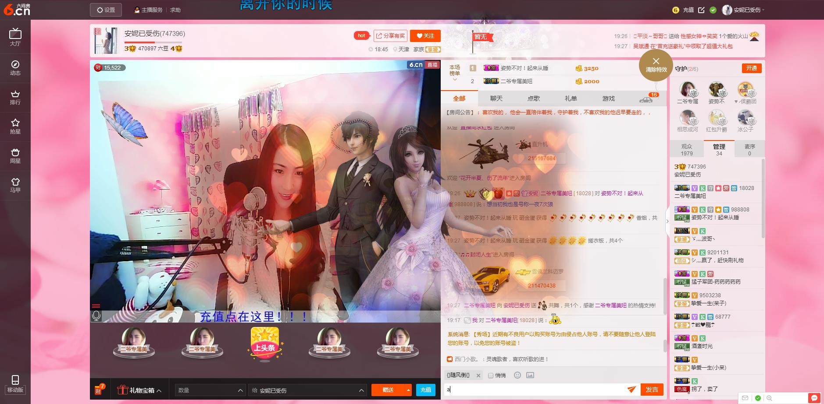Dismiss effects with 清除特效 button

[x=656, y=65]
